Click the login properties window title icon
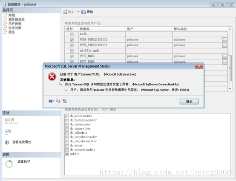Screen dimensions: 236x181 point(5,4)
